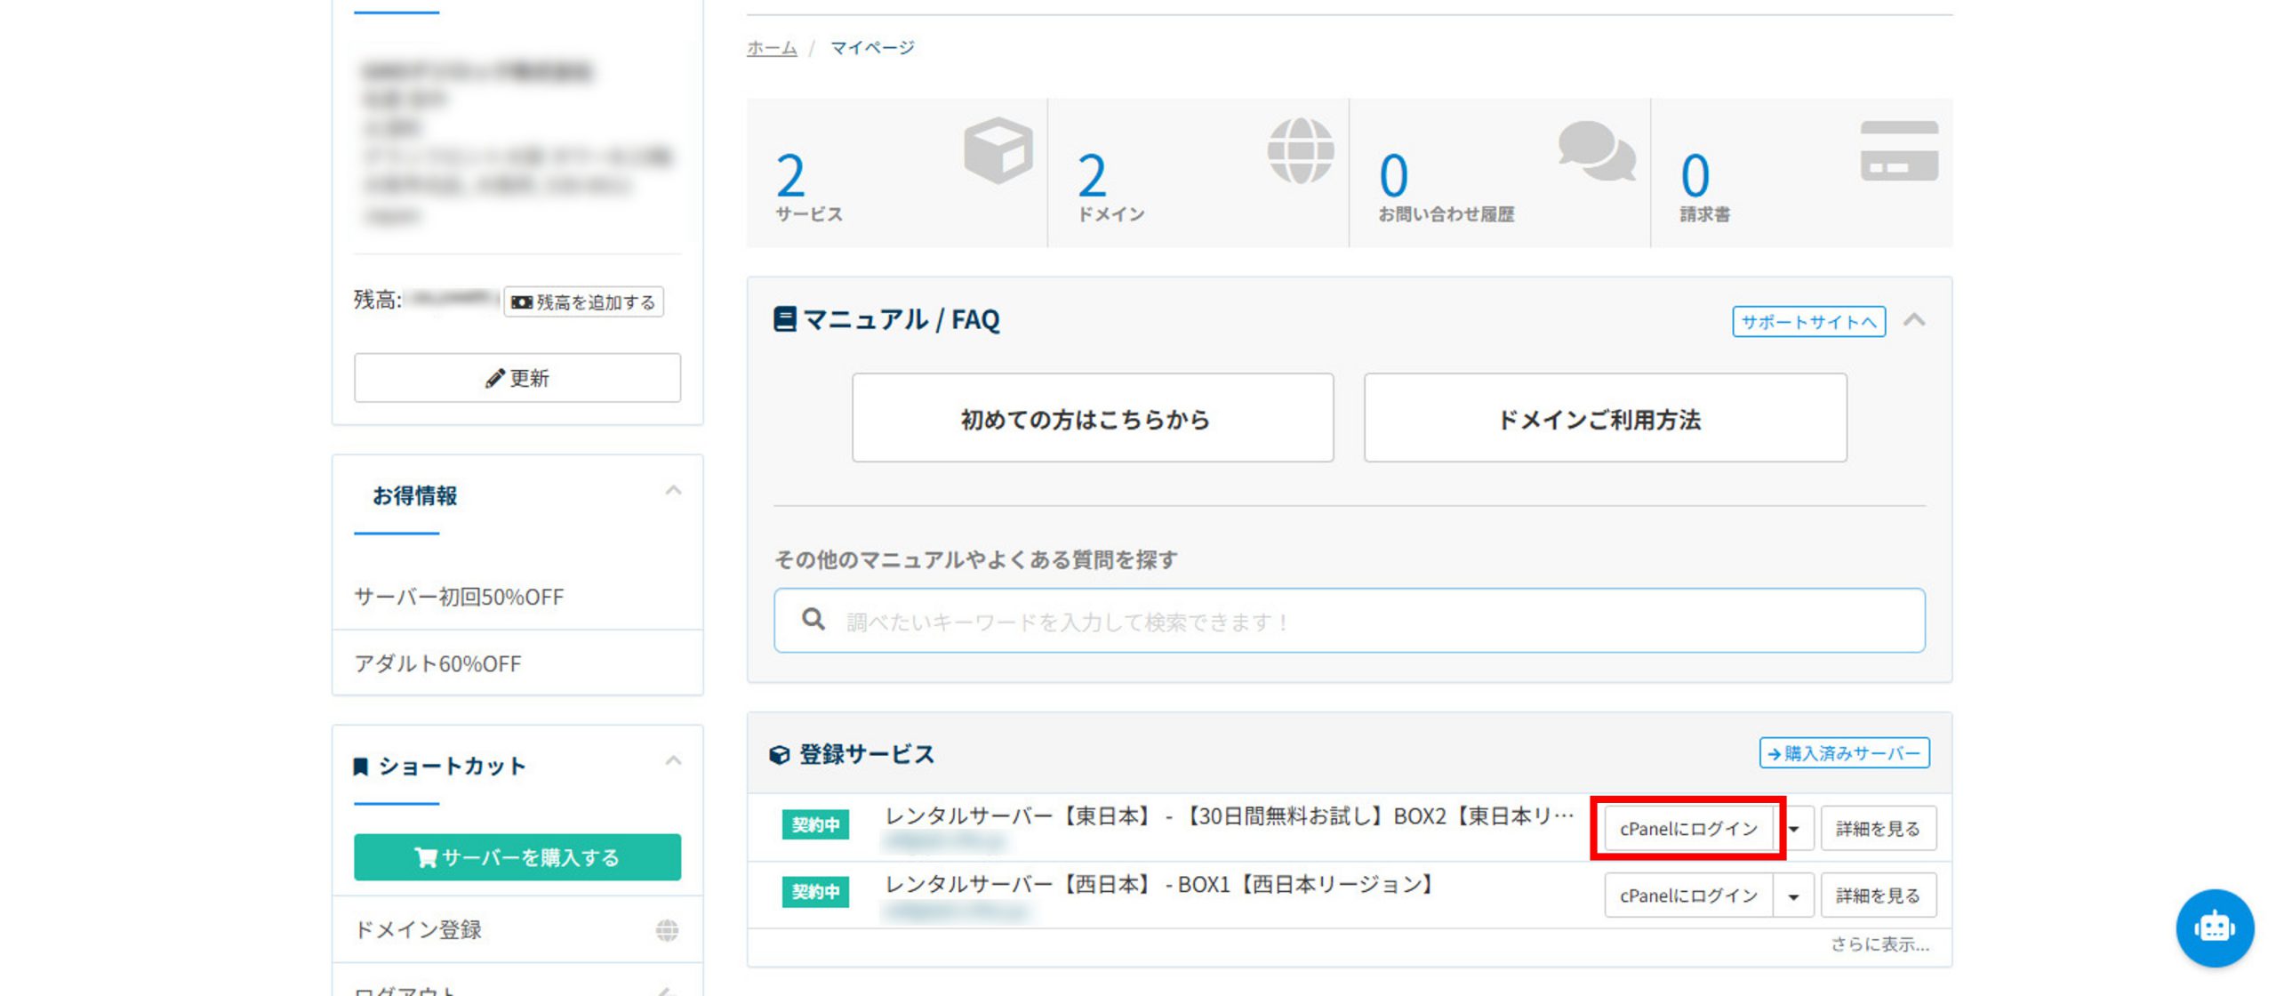Collapse the お得情報 section
2276x996 pixels.
(672, 489)
